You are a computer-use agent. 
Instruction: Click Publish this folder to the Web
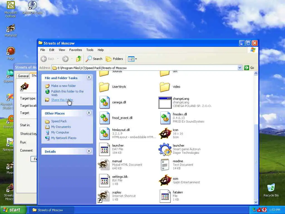pos(67,93)
